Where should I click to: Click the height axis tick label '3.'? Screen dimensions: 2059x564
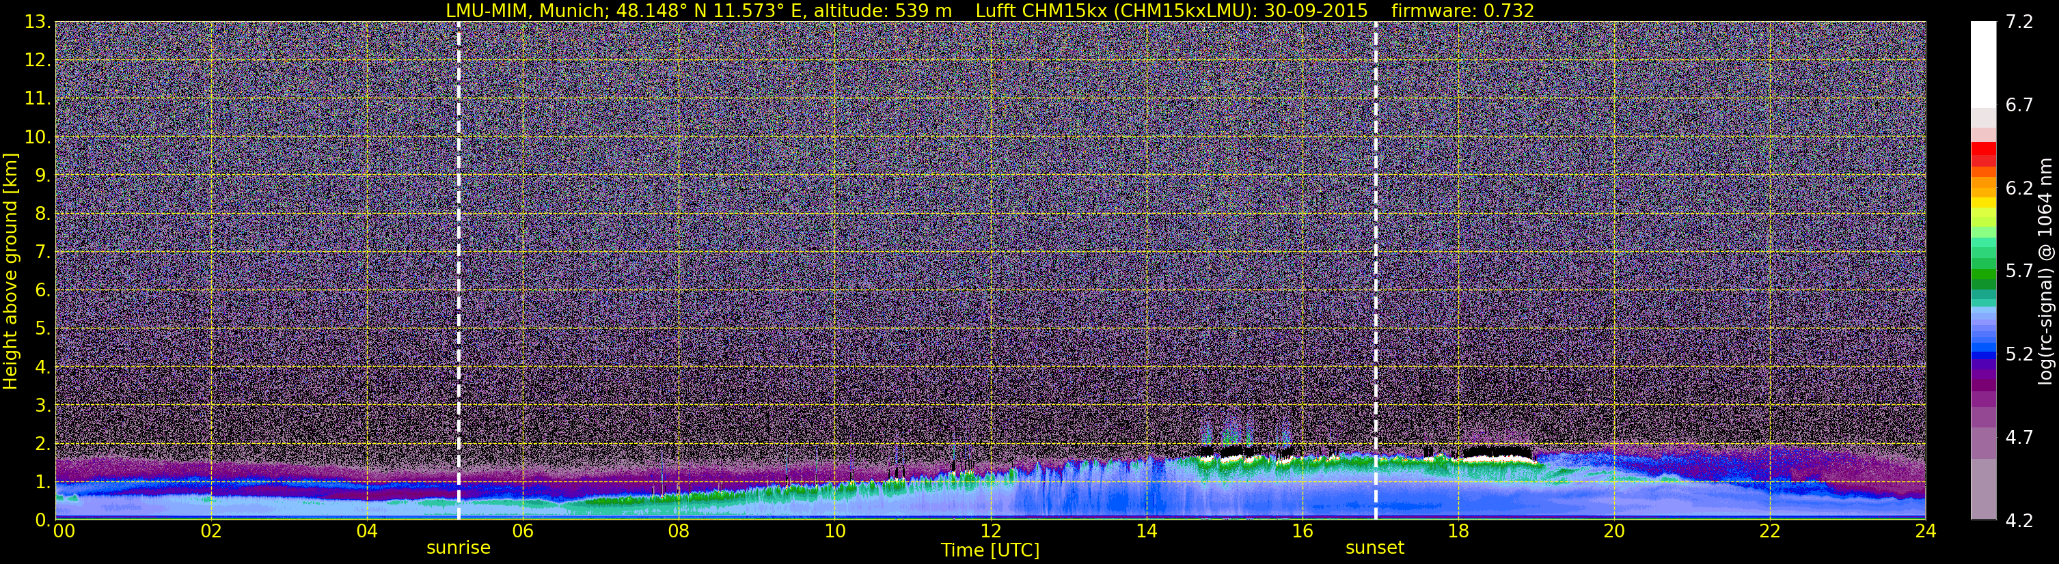tap(43, 405)
